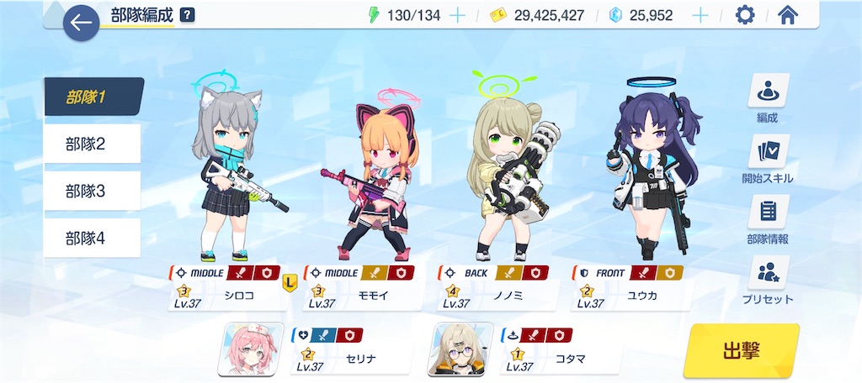Go to the home screen icon
The height and width of the screenshot is (383, 862).
tap(788, 15)
